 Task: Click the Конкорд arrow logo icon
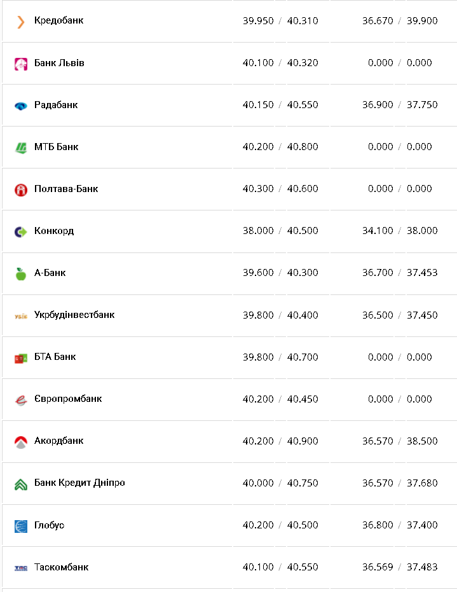tap(21, 231)
